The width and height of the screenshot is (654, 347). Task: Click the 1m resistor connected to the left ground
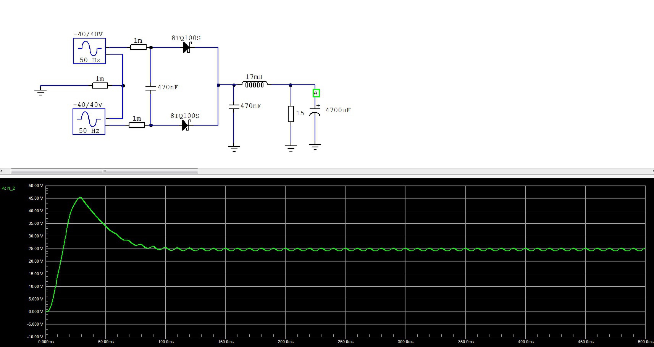[100, 86]
